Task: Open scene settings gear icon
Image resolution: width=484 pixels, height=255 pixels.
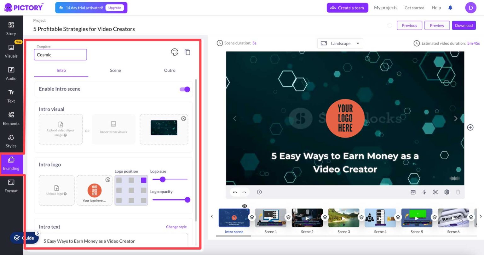Action: [447, 192]
